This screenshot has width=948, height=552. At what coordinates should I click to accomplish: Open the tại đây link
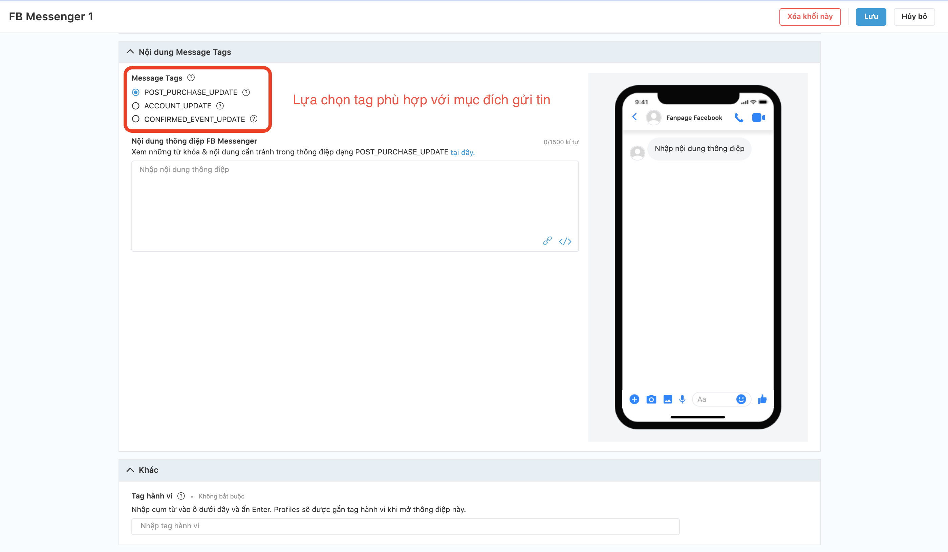coord(462,152)
